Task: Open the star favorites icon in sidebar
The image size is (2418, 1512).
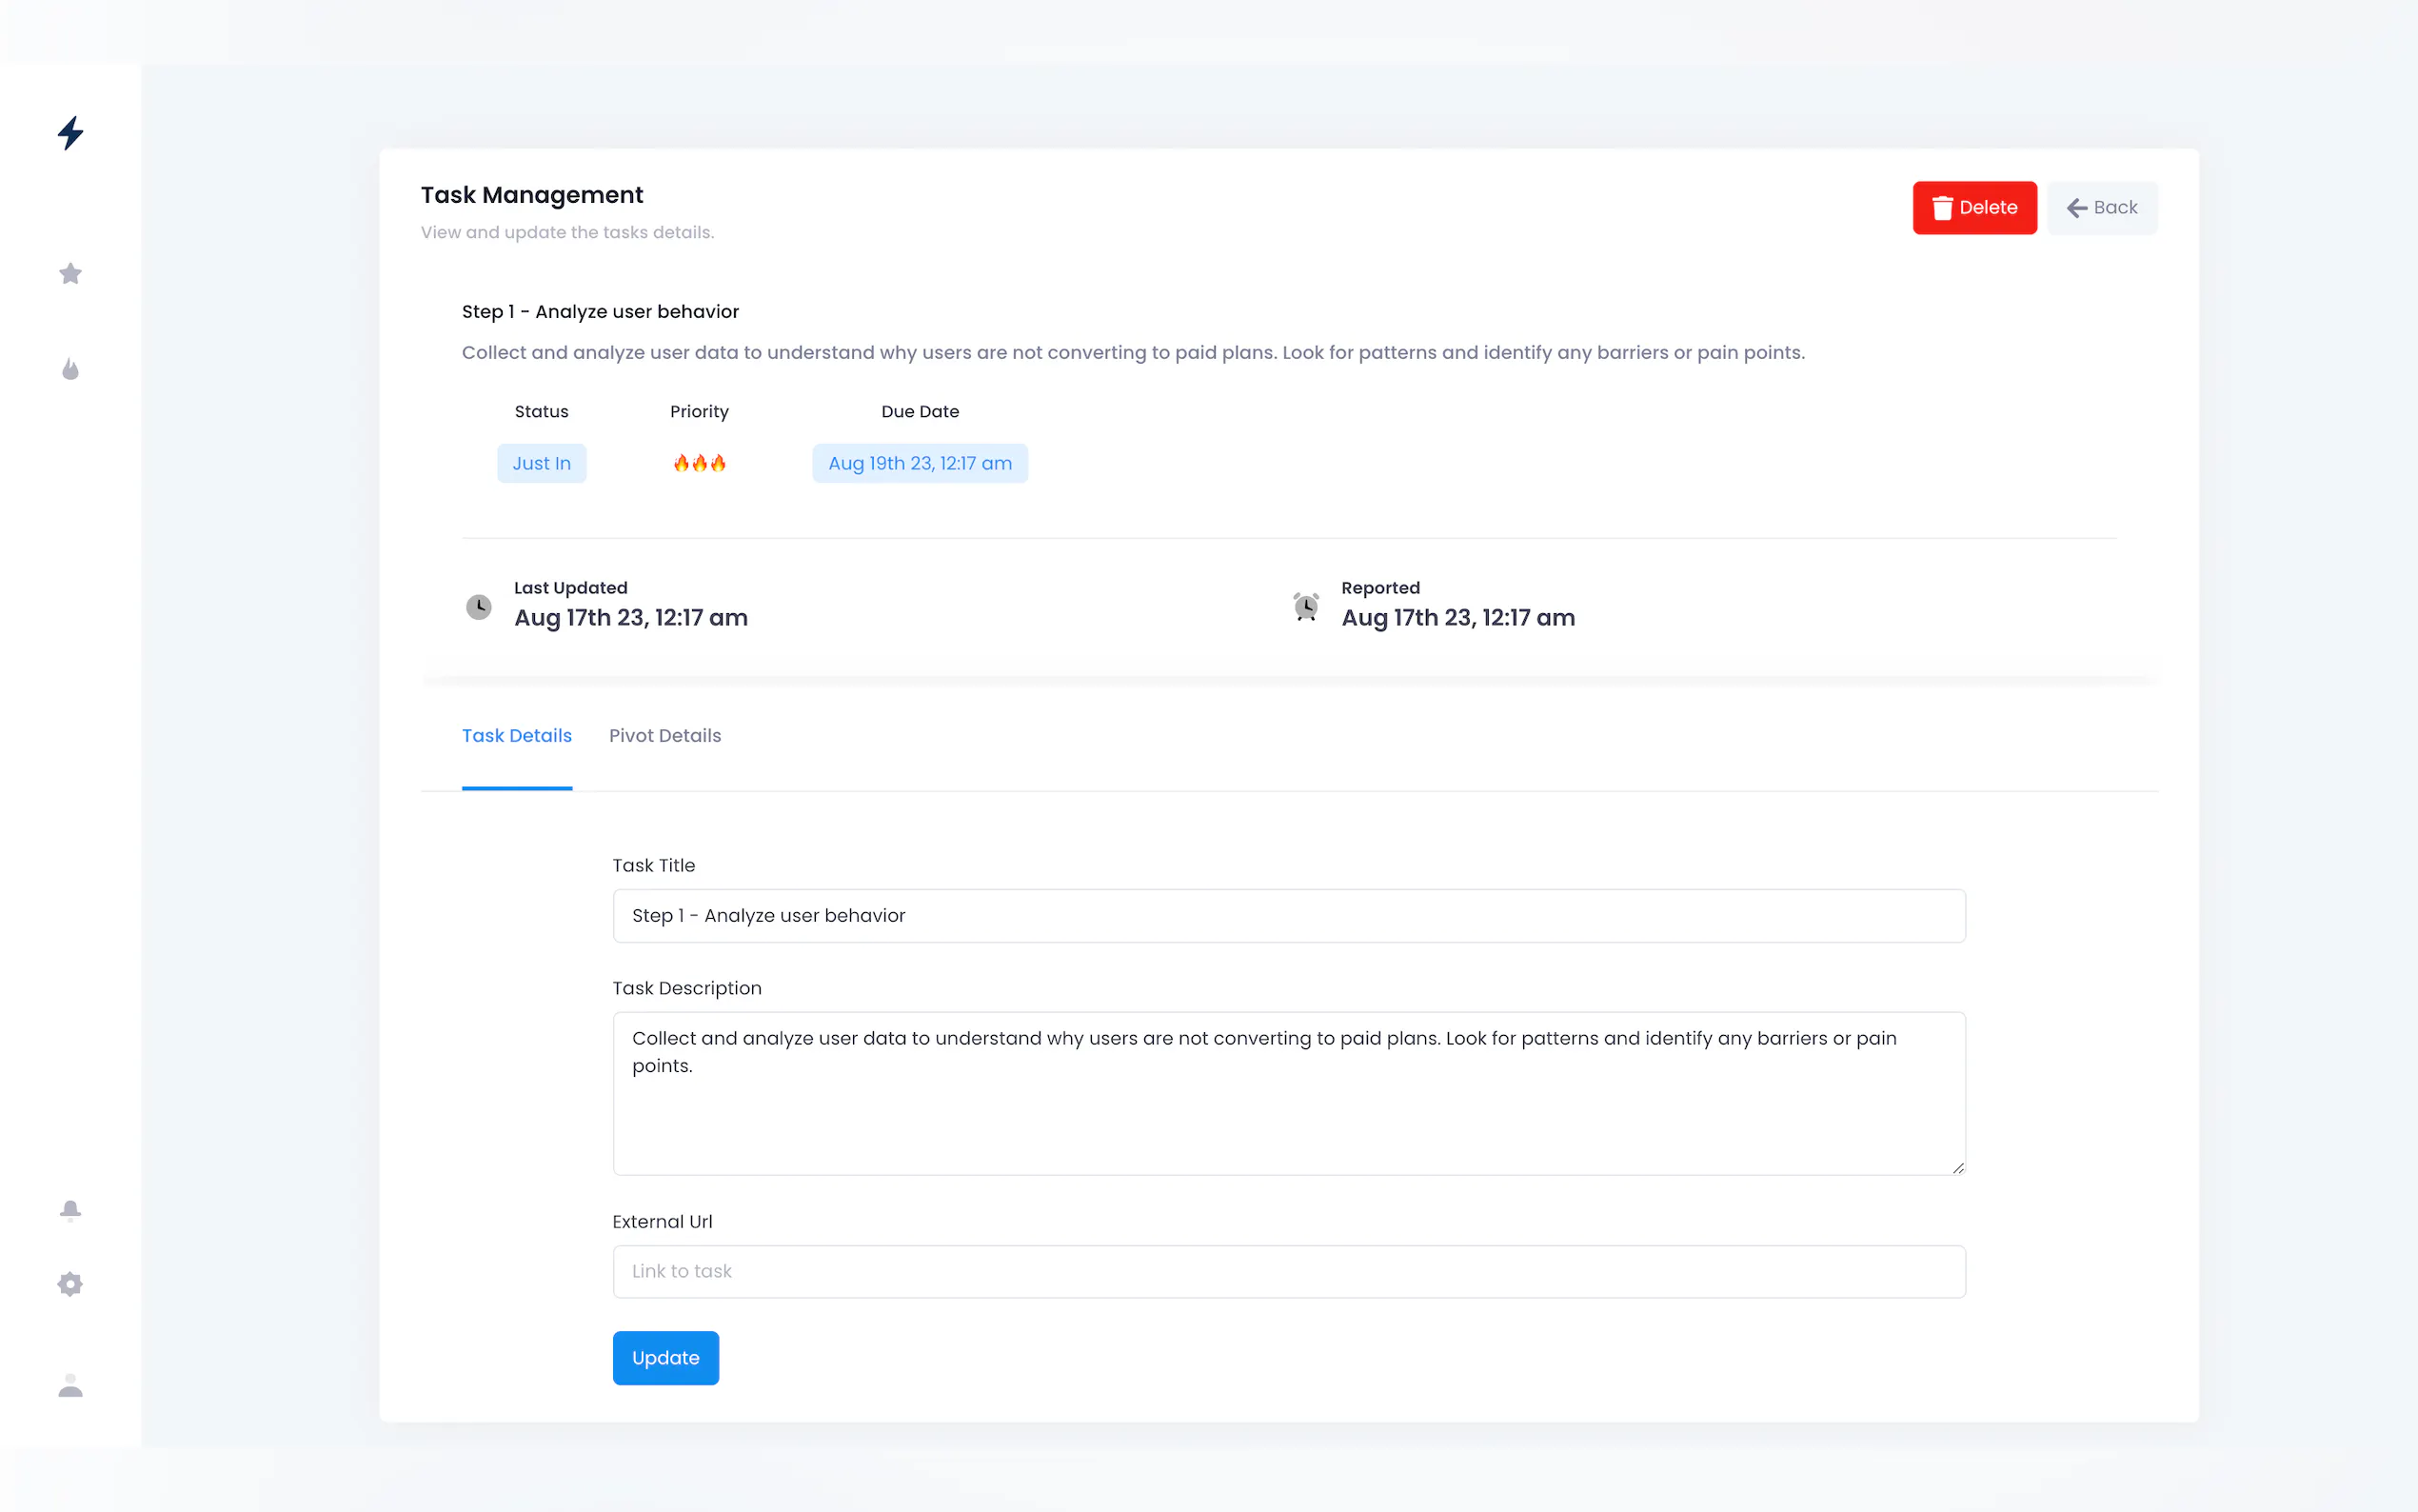Action: pyautogui.click(x=70, y=273)
